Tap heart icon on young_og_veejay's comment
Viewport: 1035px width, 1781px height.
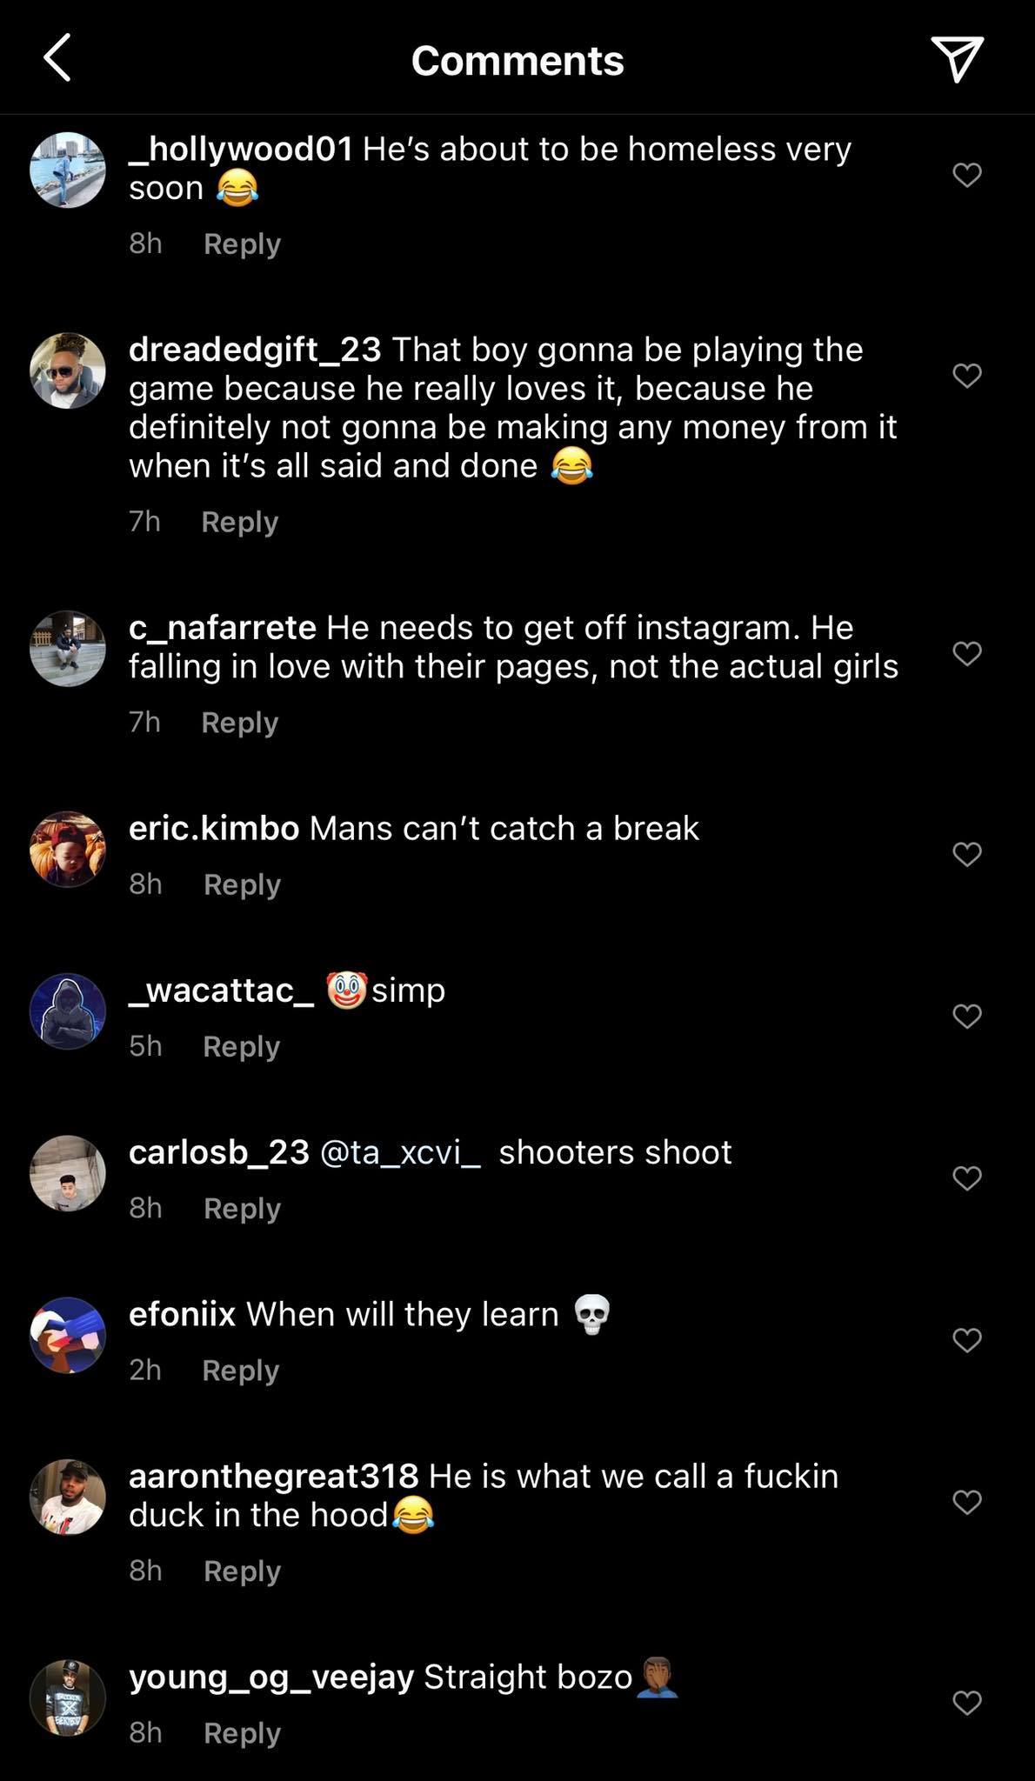pyautogui.click(x=967, y=1702)
